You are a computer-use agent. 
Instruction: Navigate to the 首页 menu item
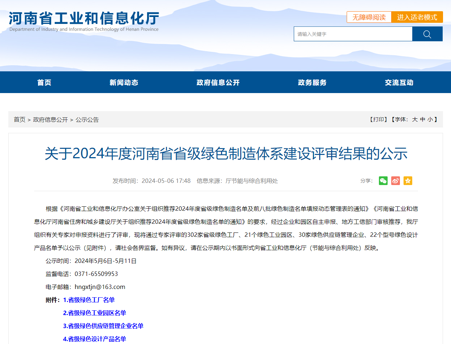tap(44, 82)
